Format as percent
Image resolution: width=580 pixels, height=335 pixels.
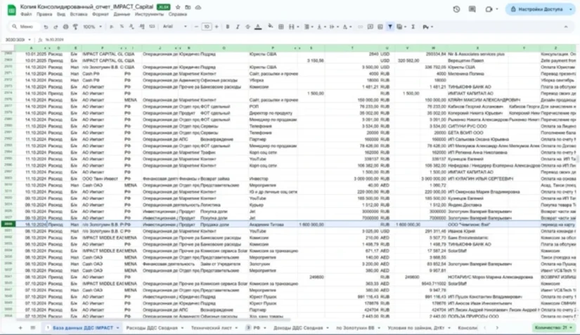tap(122, 27)
